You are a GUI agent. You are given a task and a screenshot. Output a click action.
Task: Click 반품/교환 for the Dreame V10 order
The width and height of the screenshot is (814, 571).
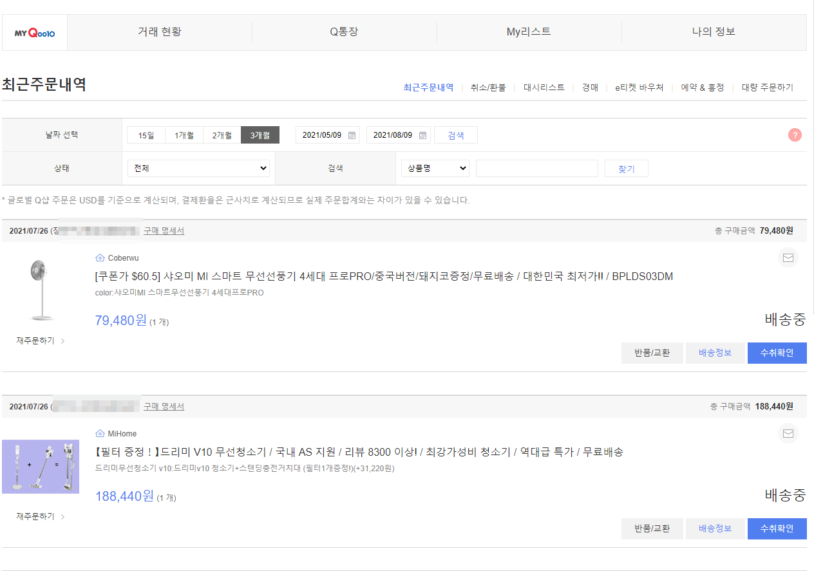[652, 529]
